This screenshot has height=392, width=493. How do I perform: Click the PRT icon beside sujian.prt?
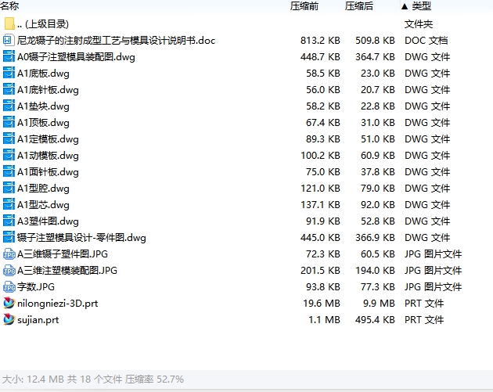coord(9,319)
